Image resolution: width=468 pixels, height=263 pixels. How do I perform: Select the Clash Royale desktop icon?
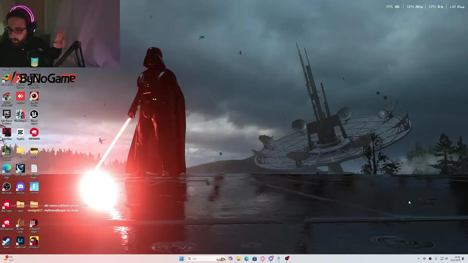coord(20,116)
